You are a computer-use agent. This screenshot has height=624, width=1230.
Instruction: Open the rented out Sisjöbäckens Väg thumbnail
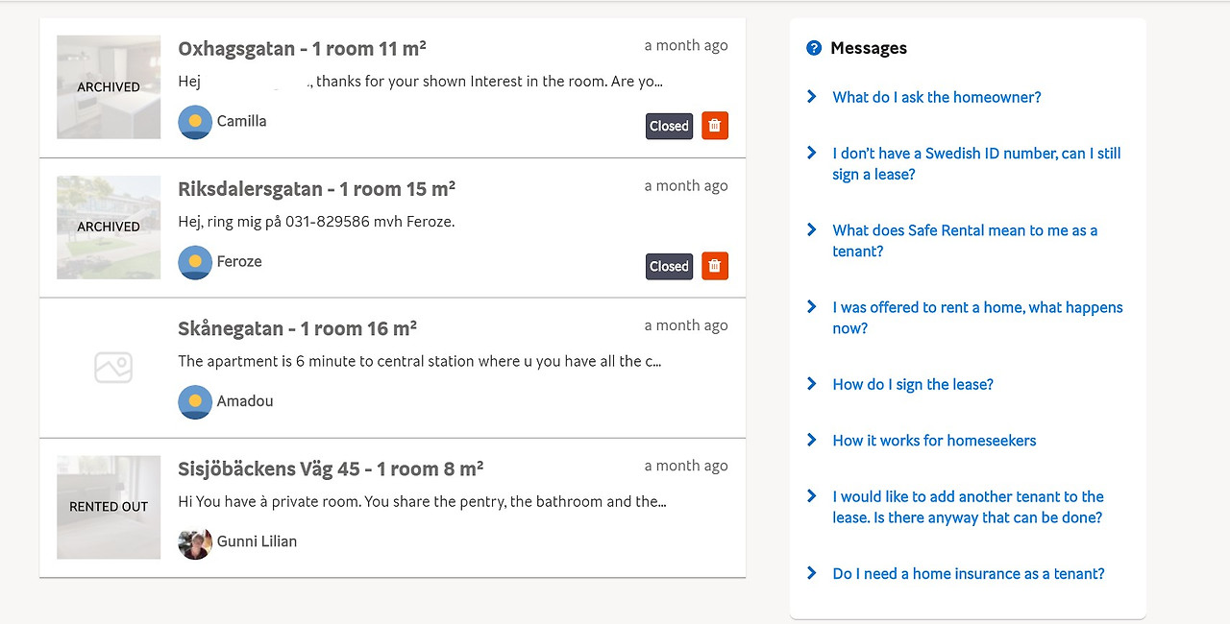[109, 507]
